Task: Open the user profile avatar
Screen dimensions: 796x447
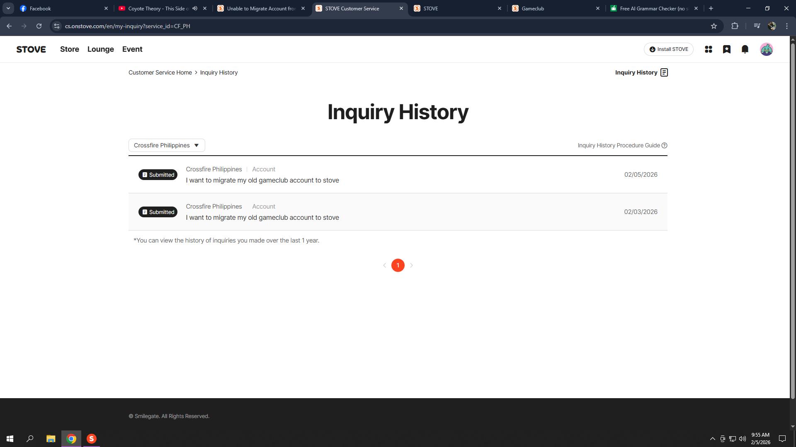Action: tap(766, 49)
